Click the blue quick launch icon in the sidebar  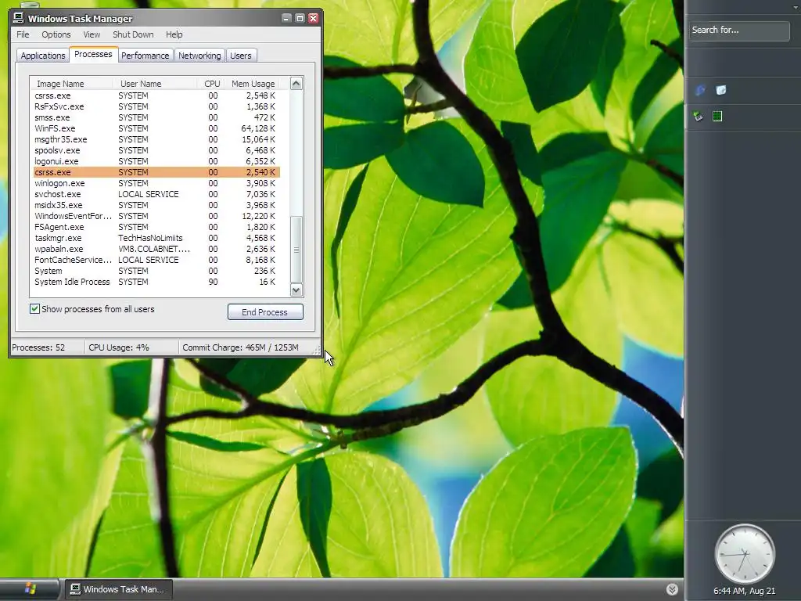(700, 91)
